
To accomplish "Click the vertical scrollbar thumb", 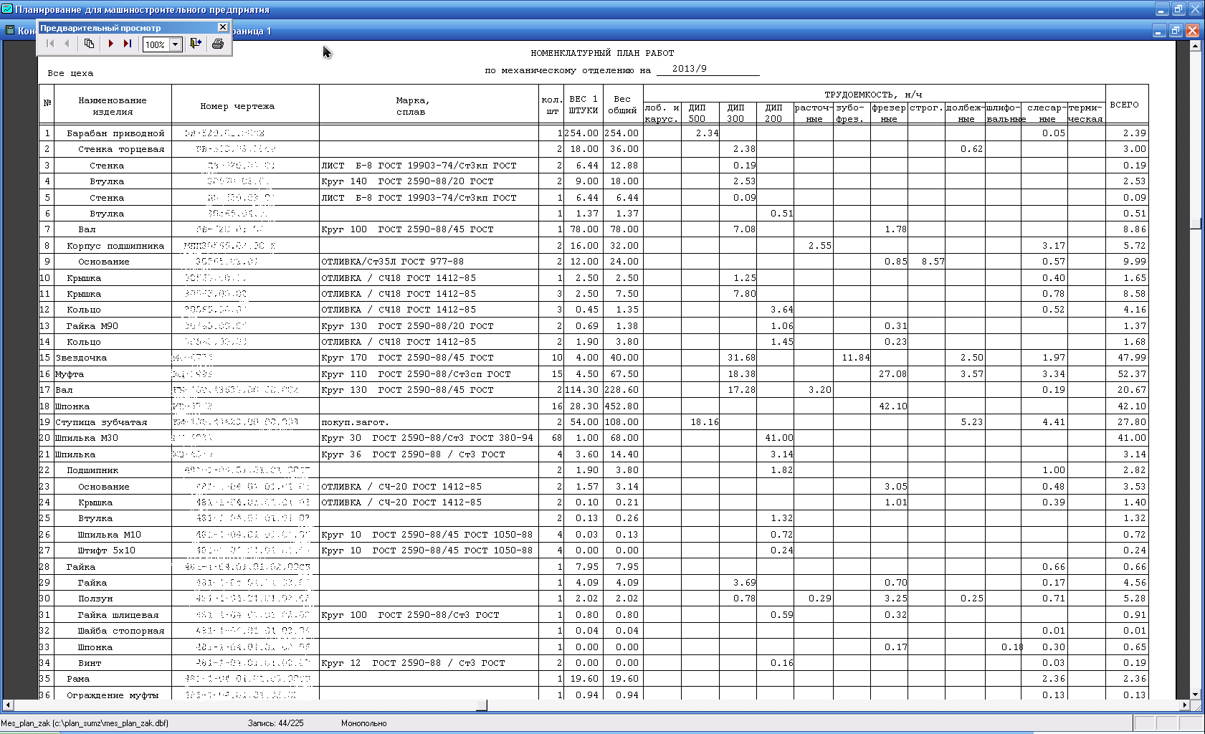I will pos(1195,224).
